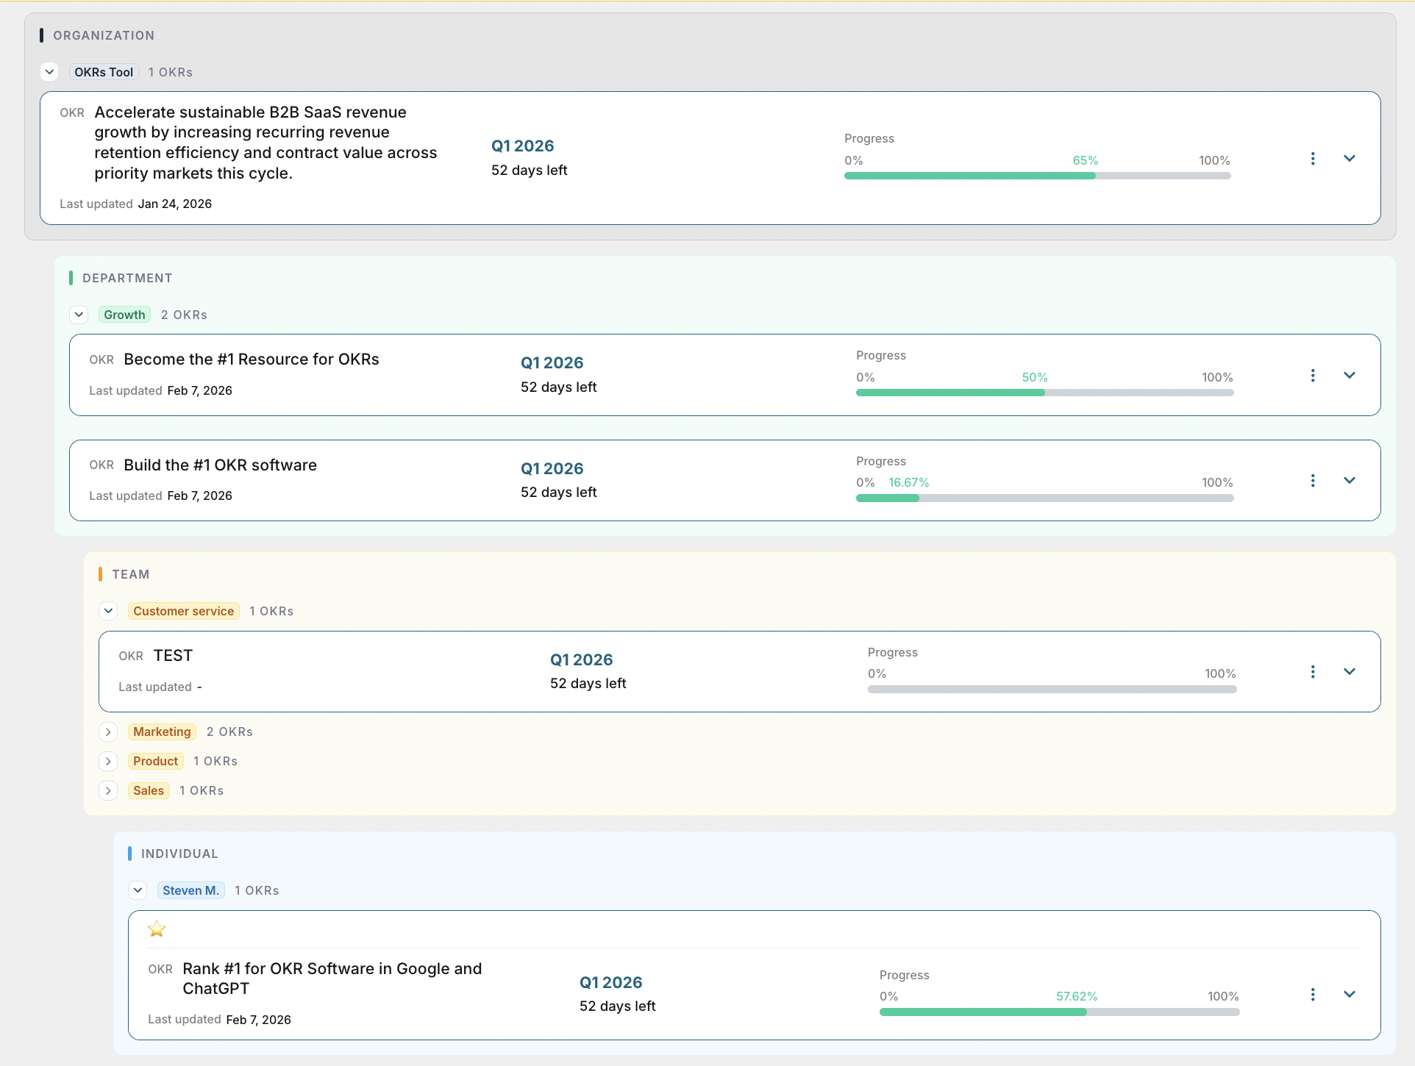Open the three-dot menu on 'Become the #1 Resource for OKRs'
The height and width of the screenshot is (1066, 1415).
pyautogui.click(x=1312, y=375)
